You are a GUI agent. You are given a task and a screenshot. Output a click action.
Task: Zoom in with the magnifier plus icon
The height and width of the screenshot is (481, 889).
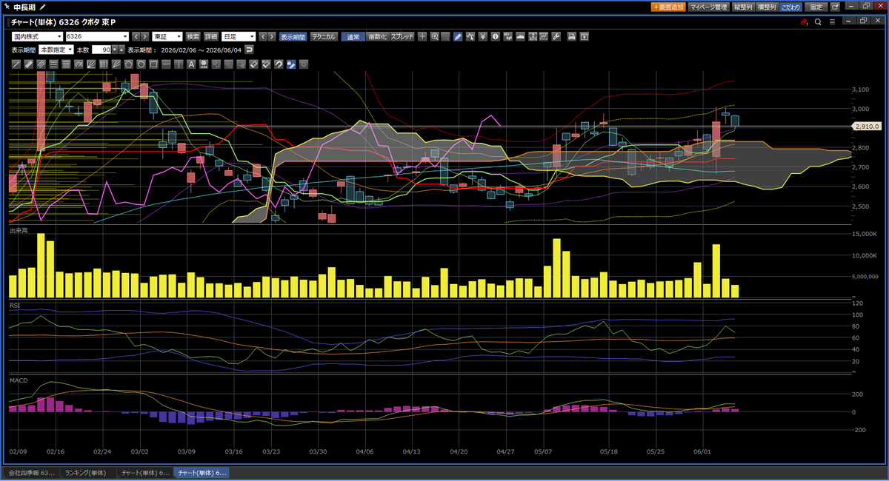(435, 36)
